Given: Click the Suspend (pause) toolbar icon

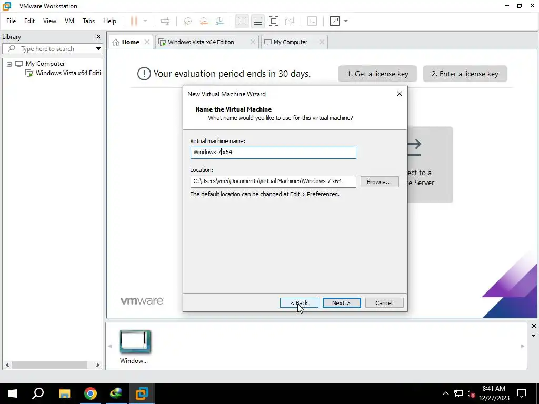Looking at the screenshot, I should click(134, 21).
